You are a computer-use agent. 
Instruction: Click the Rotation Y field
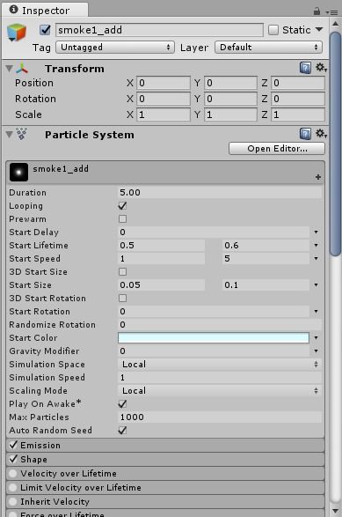click(230, 99)
